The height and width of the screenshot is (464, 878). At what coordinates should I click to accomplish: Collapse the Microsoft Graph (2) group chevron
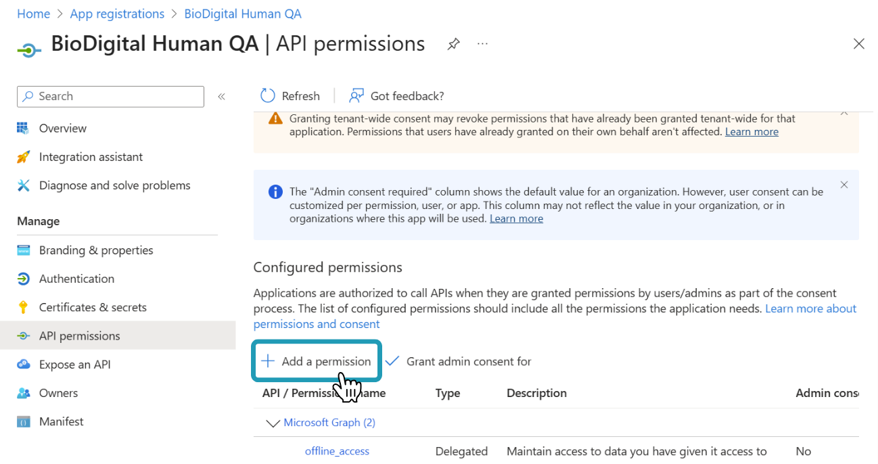coord(273,423)
